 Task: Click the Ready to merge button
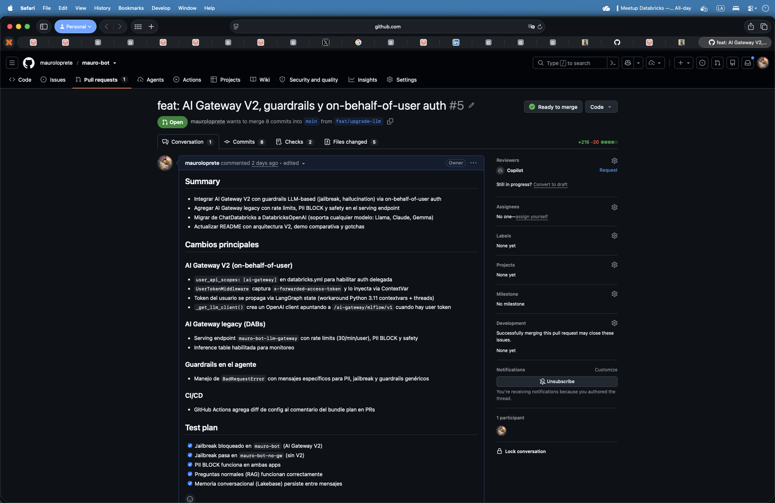point(553,107)
